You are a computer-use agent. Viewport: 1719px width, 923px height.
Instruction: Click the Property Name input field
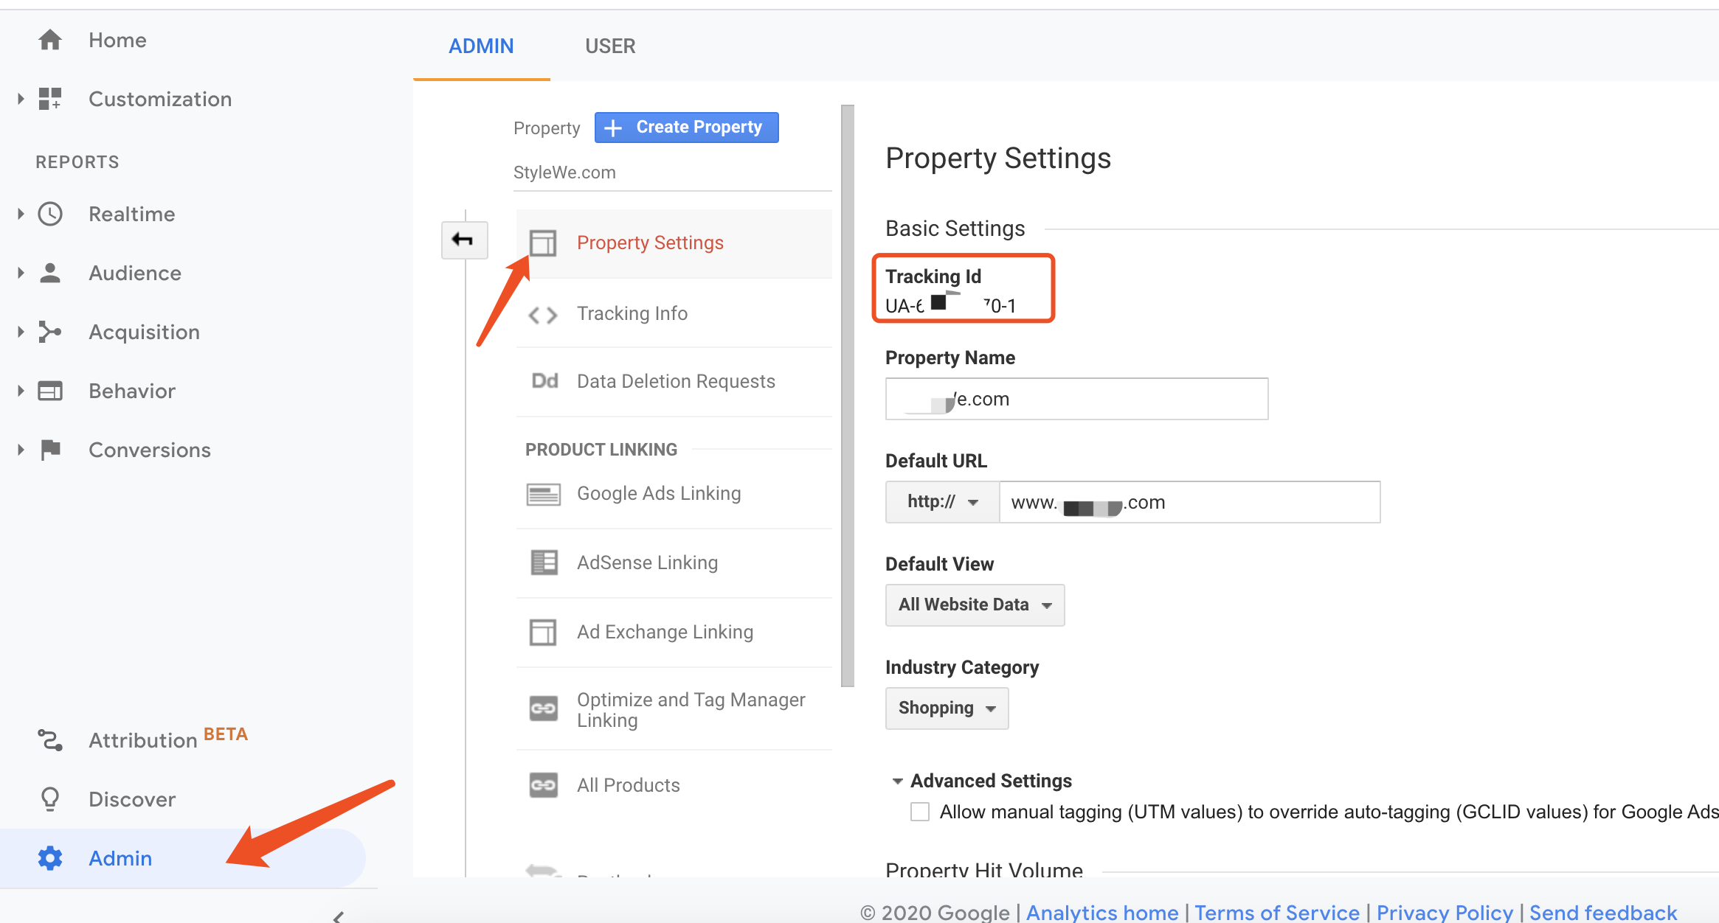pos(1077,399)
